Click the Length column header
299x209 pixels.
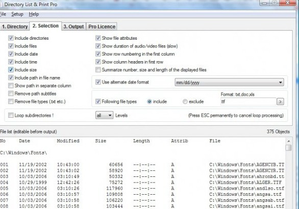pyautogui.click(x=141, y=141)
